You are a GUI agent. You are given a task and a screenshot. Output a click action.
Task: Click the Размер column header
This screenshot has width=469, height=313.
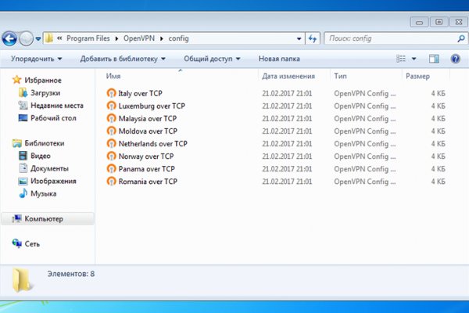pos(417,77)
